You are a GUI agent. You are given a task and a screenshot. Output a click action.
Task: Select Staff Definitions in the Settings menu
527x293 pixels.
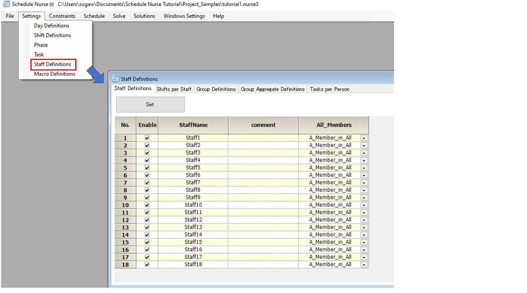pyautogui.click(x=52, y=64)
